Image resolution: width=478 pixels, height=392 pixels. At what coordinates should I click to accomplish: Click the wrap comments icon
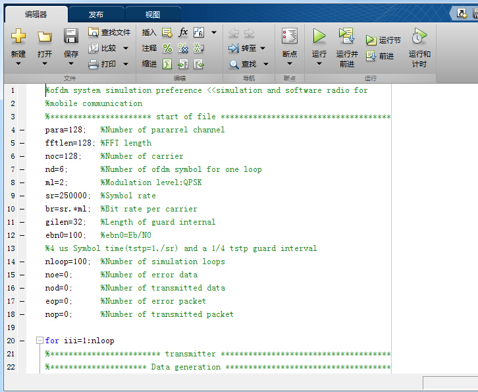click(199, 48)
